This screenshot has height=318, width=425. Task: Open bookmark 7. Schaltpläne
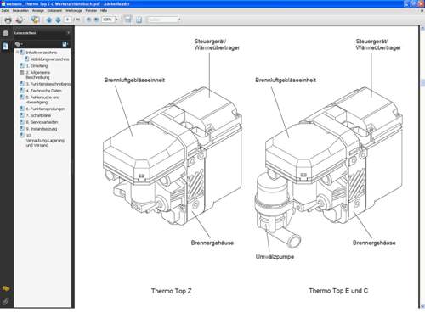pos(38,115)
